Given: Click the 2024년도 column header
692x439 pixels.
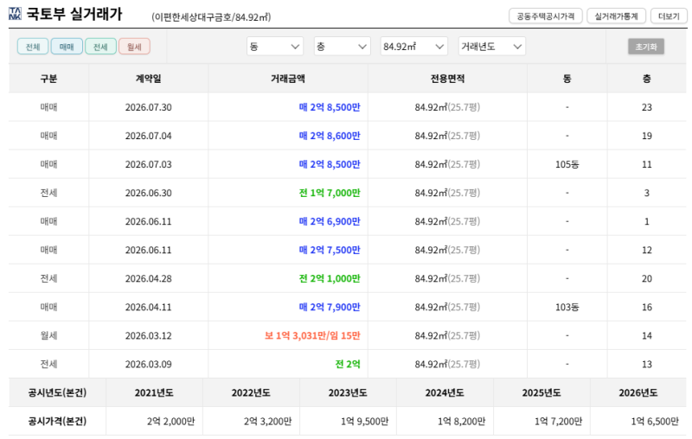Looking at the screenshot, I should [445, 392].
